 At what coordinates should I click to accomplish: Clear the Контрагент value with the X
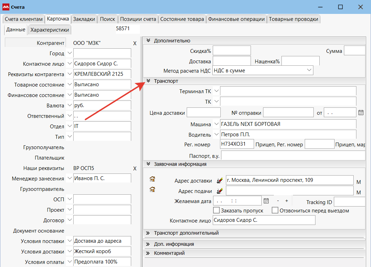135,43
